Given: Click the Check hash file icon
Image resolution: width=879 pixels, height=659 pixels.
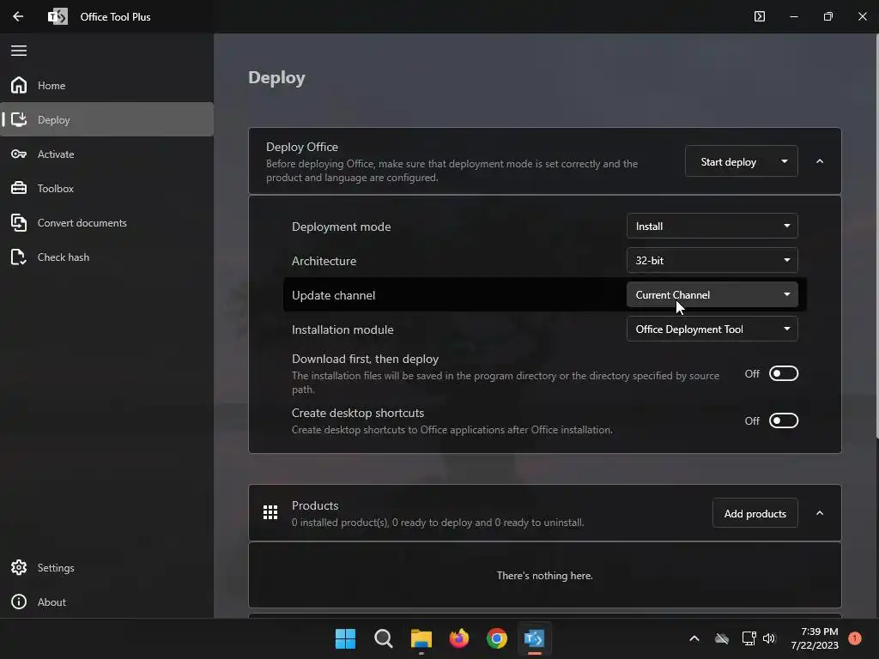Looking at the screenshot, I should point(19,257).
